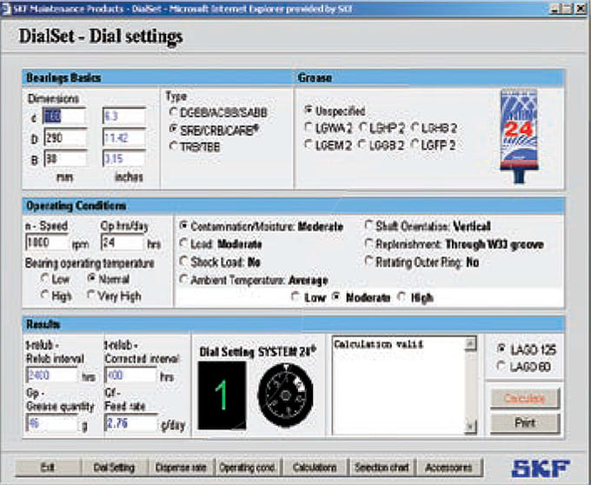
Task: Click the Internet Explorer title bar icon
Action: [6, 9]
